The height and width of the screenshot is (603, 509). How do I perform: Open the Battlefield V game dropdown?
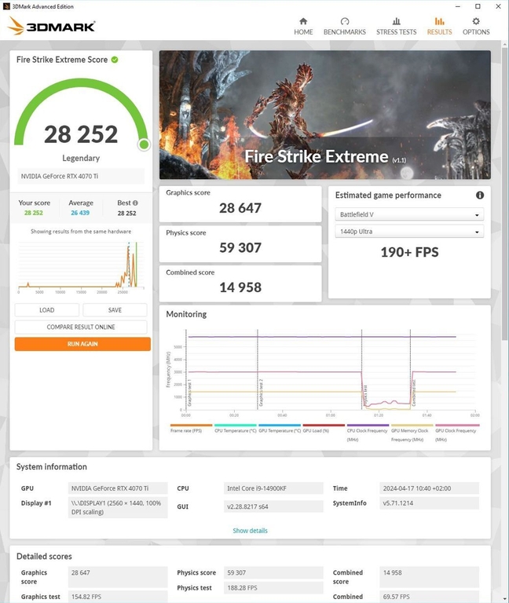coord(409,214)
